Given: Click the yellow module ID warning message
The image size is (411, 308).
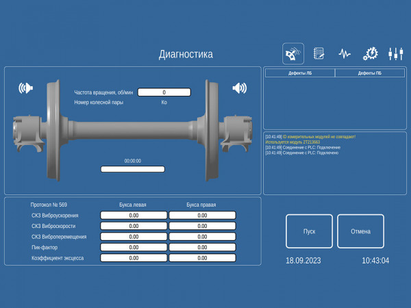Looking at the screenshot, I should tap(310, 140).
